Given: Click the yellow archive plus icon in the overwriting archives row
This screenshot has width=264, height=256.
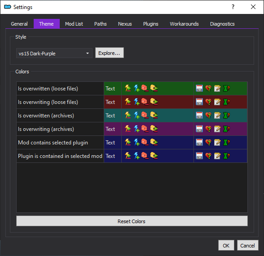Looking at the screenshot, I should point(154,129).
